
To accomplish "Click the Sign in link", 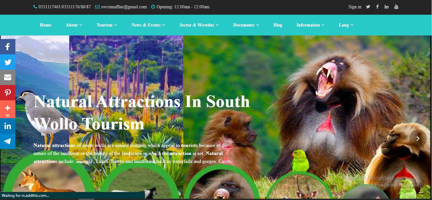I will [x=355, y=7].
